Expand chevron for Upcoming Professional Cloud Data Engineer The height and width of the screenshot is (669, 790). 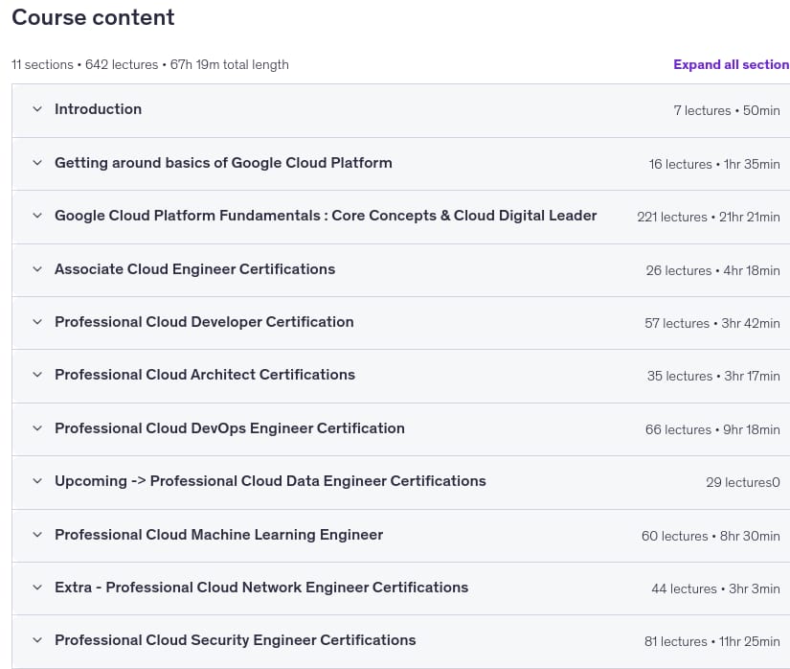pos(37,481)
